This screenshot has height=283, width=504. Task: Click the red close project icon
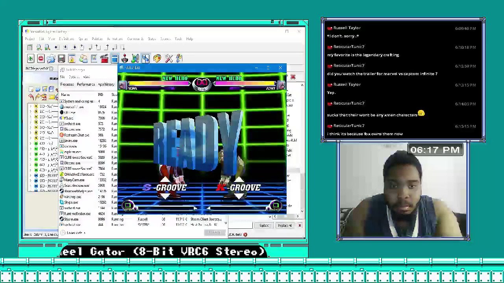pos(41,59)
